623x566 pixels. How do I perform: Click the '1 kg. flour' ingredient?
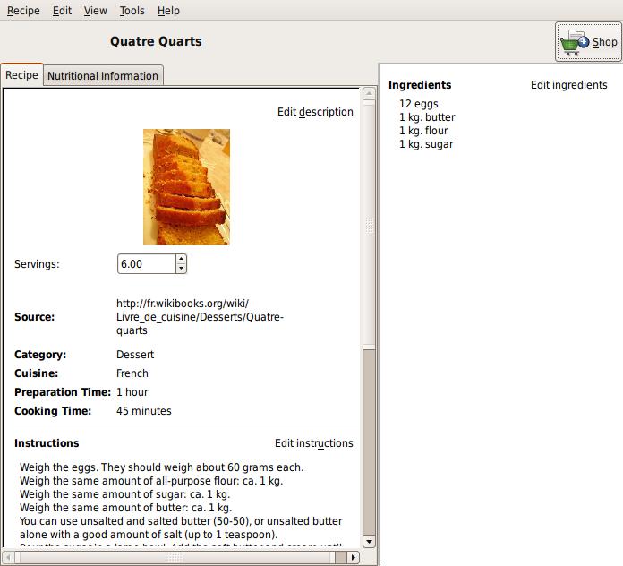coord(423,131)
